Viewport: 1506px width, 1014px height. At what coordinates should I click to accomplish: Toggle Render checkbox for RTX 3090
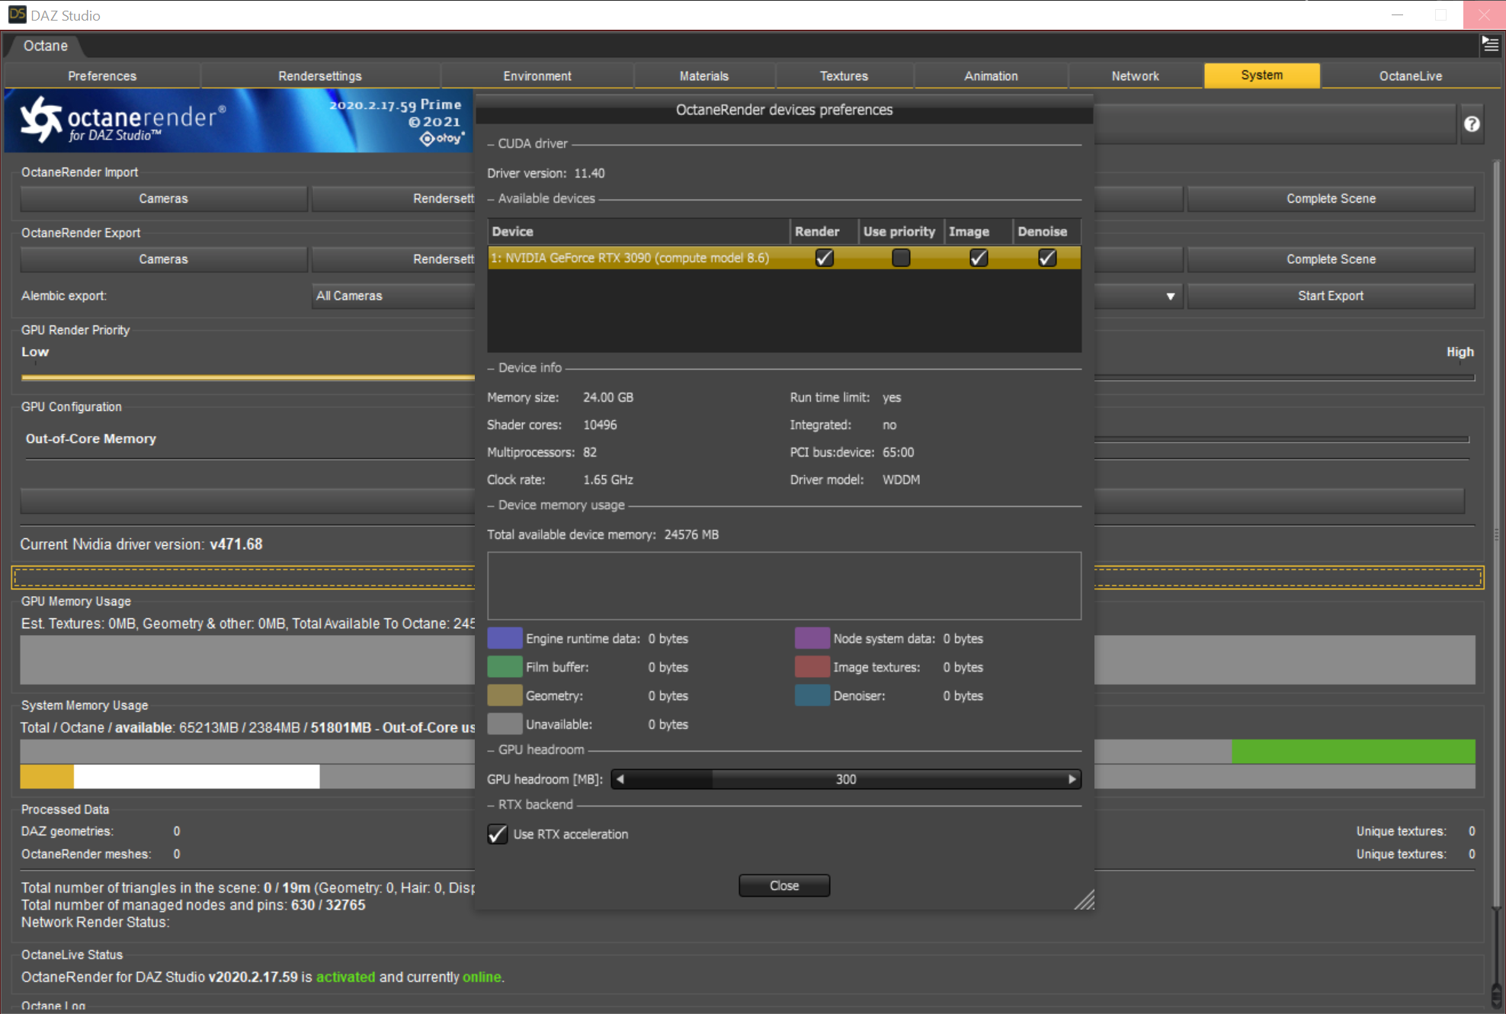(x=824, y=258)
